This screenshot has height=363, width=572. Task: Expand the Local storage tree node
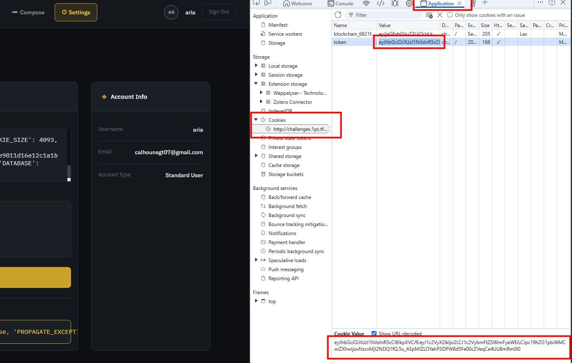point(256,66)
